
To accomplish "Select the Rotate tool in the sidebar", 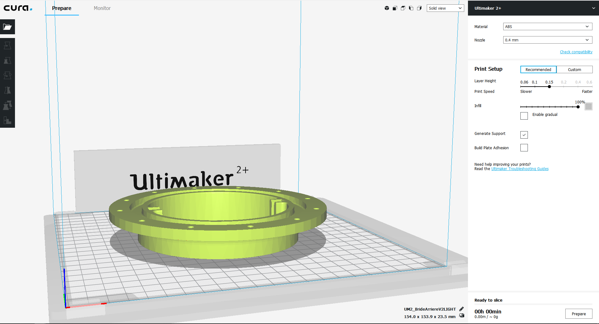I will pyautogui.click(x=7, y=75).
